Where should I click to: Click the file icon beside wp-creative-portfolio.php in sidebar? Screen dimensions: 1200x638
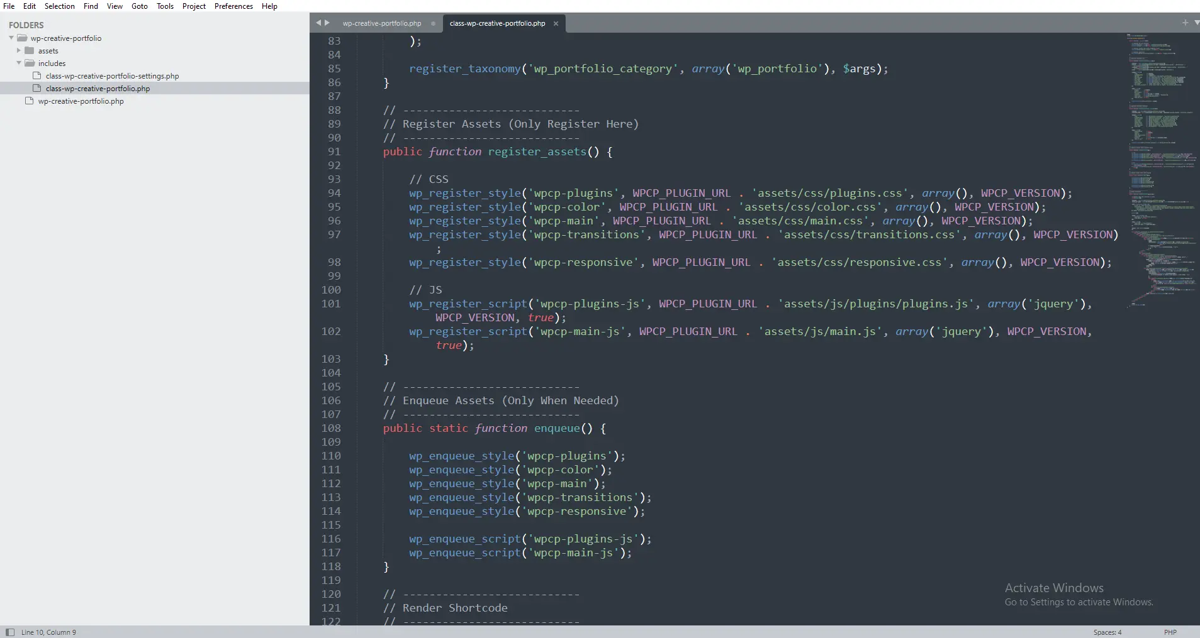tap(29, 101)
